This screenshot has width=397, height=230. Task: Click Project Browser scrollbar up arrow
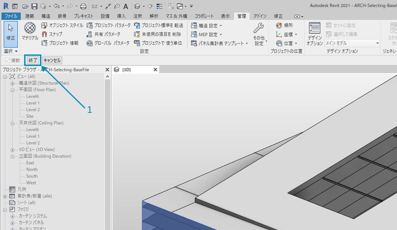[107, 77]
